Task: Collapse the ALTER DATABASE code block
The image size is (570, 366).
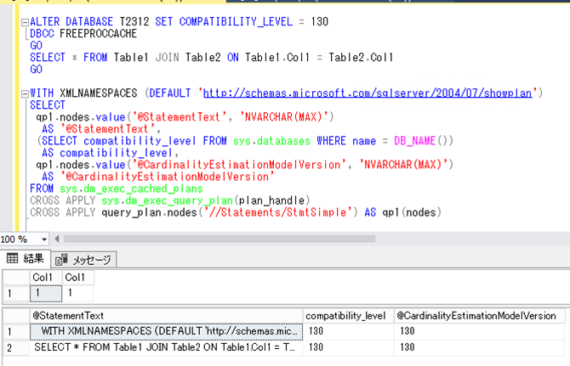Action: [x=24, y=21]
